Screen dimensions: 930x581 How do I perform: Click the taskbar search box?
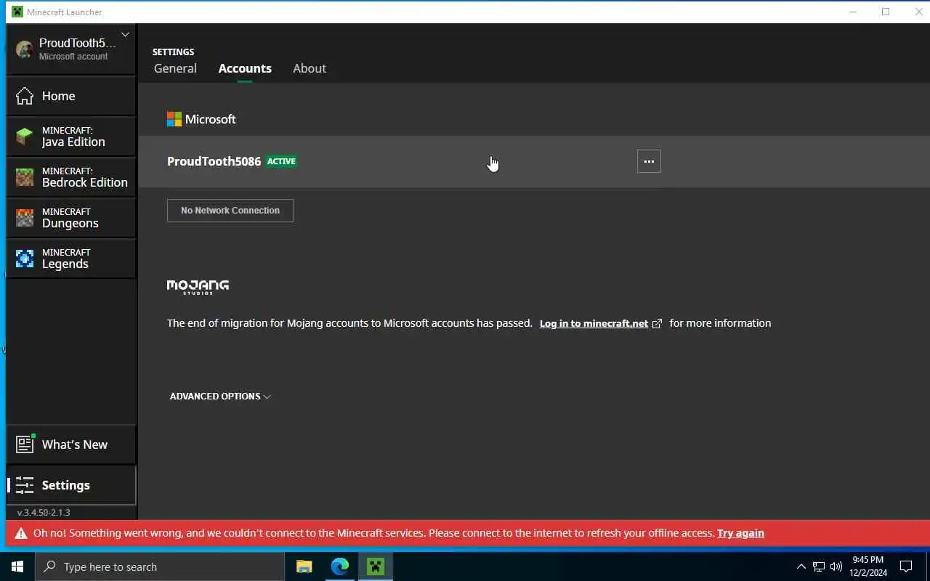(160, 566)
